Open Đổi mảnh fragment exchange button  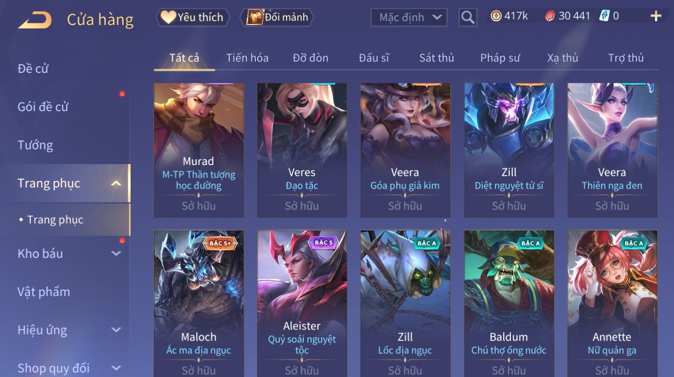[277, 17]
